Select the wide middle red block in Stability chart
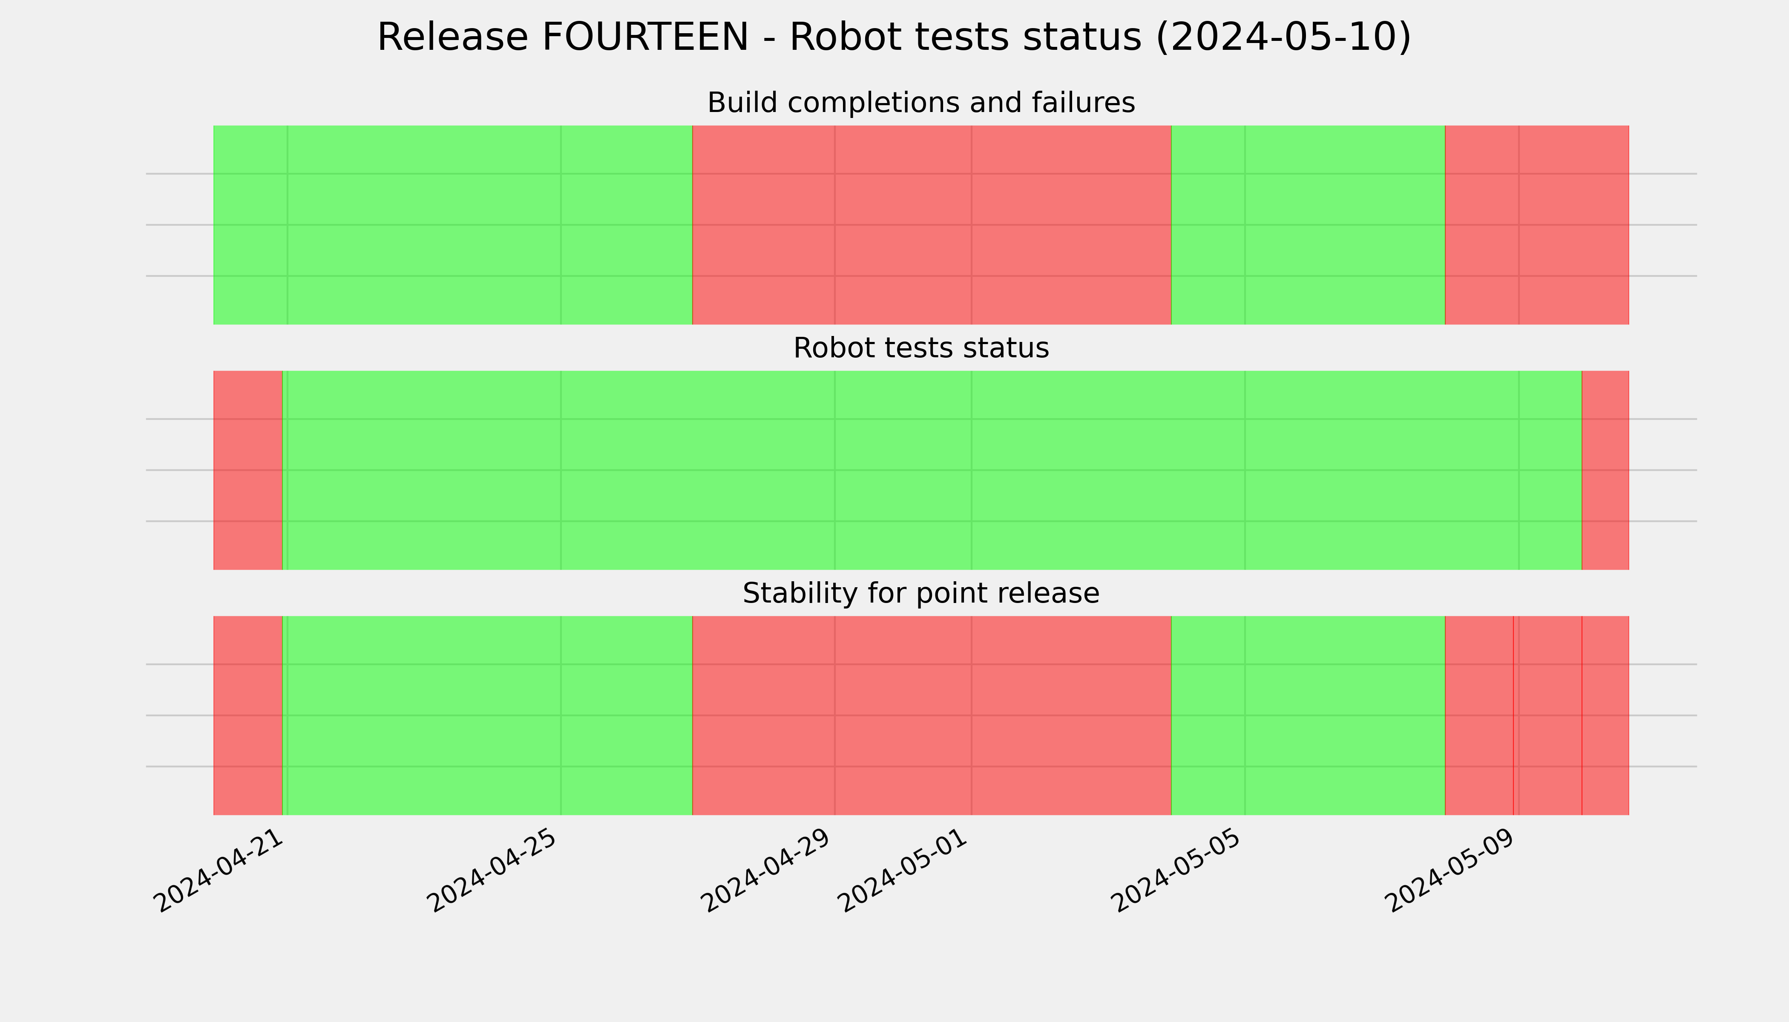Viewport: 1789px width, 1022px height. 932,716
